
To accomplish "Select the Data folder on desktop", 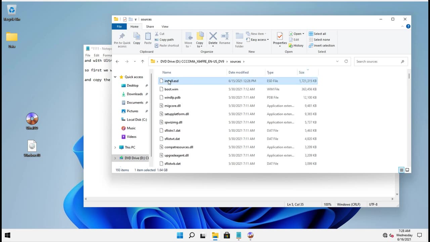I will click(x=12, y=40).
